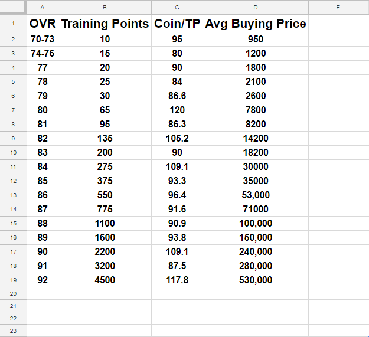Select the row 20 number header
Viewport: 369px width, 337px height.
(13, 293)
